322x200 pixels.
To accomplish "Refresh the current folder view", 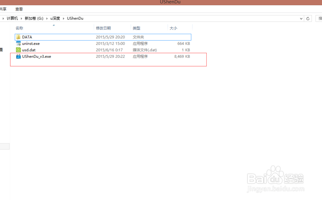I will tap(308, 18).
